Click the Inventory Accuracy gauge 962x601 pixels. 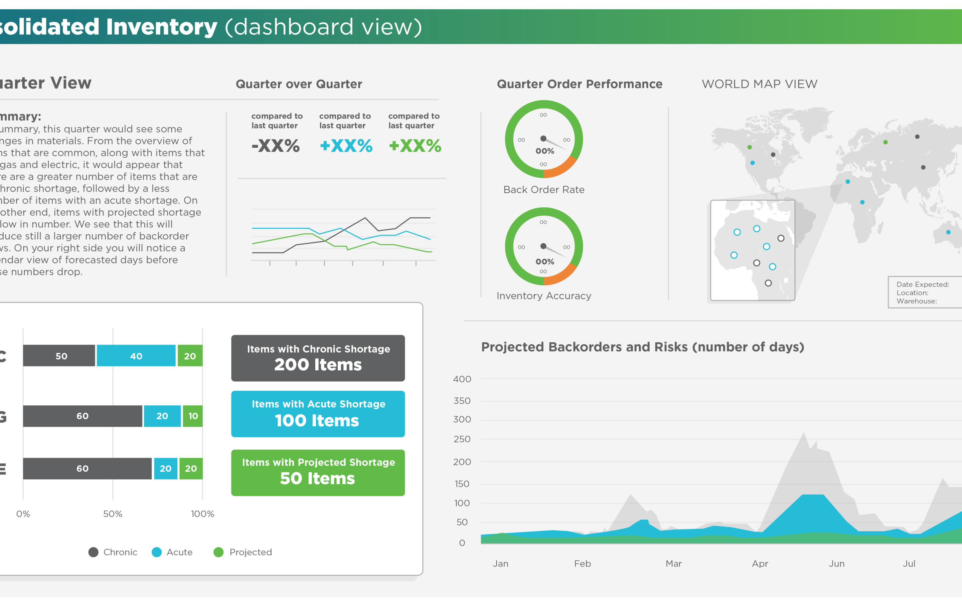pos(543,246)
